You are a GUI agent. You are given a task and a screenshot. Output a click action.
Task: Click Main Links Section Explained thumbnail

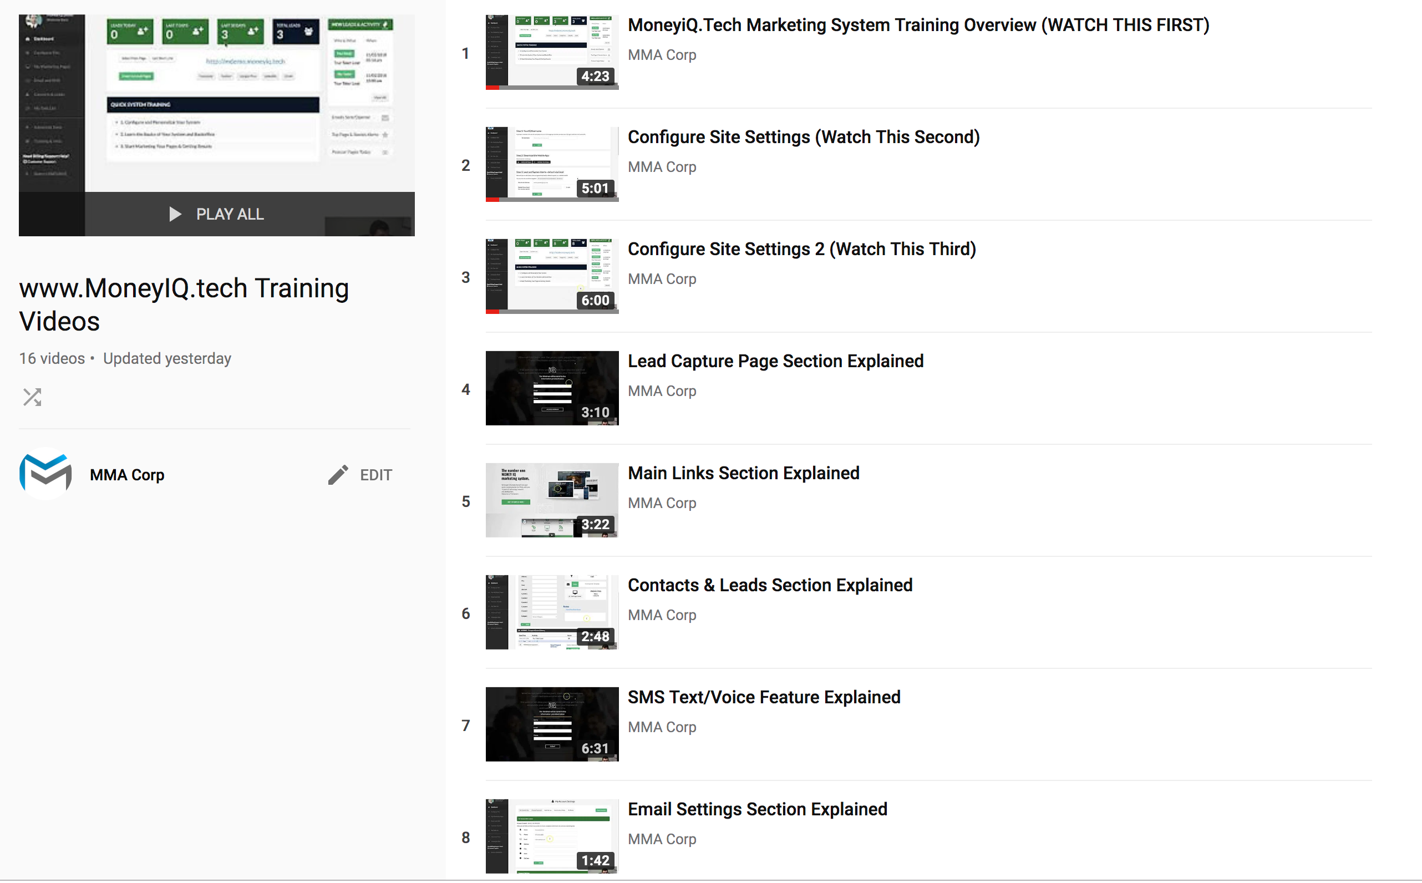(551, 500)
